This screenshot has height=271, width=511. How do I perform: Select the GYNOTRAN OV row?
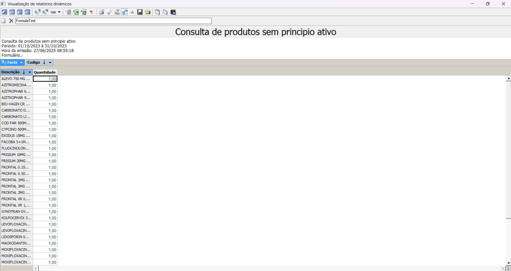(17, 212)
